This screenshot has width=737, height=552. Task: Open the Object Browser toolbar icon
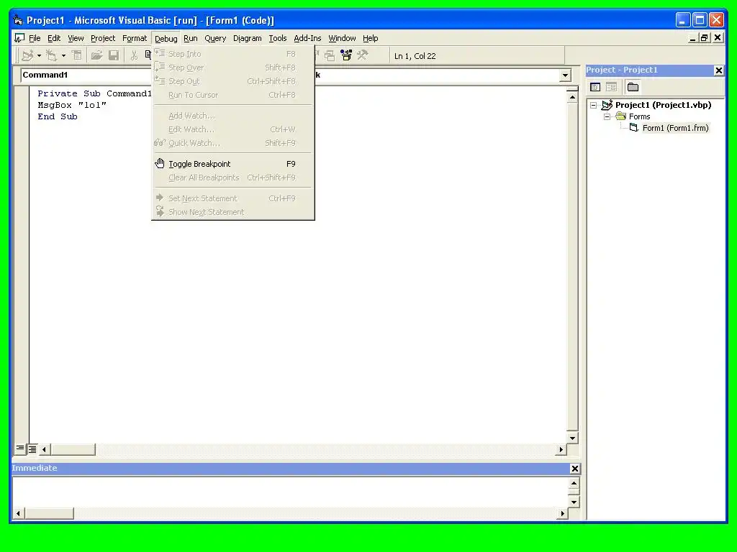click(346, 55)
